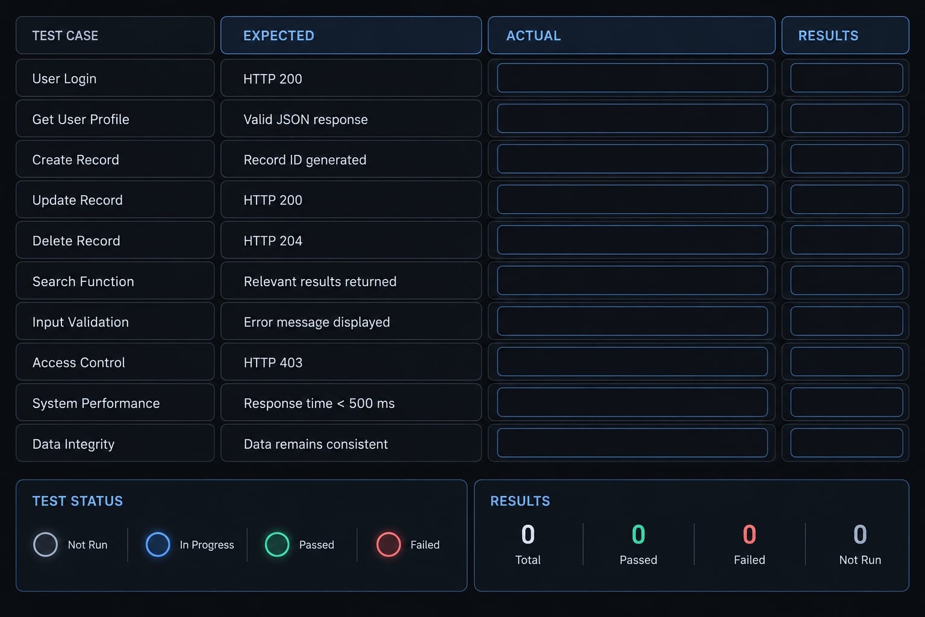Select the Not Run status circle
The height and width of the screenshot is (617, 925).
coord(45,544)
